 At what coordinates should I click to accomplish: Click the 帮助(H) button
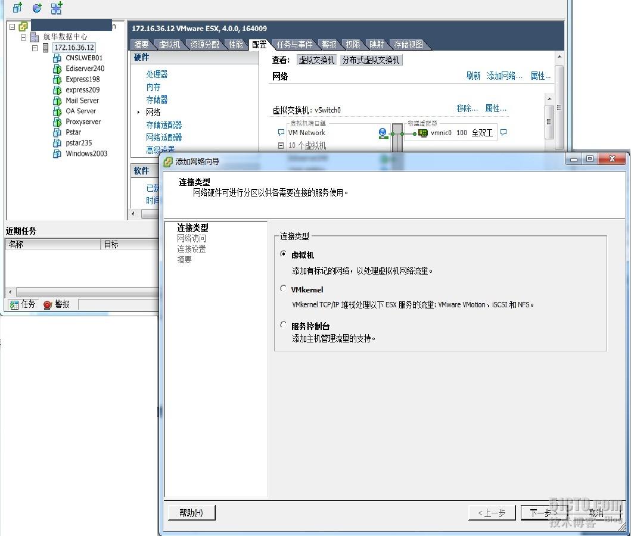191,513
